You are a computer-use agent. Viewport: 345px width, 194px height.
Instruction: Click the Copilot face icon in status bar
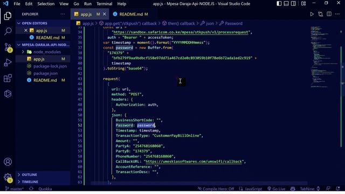[x=293, y=189]
